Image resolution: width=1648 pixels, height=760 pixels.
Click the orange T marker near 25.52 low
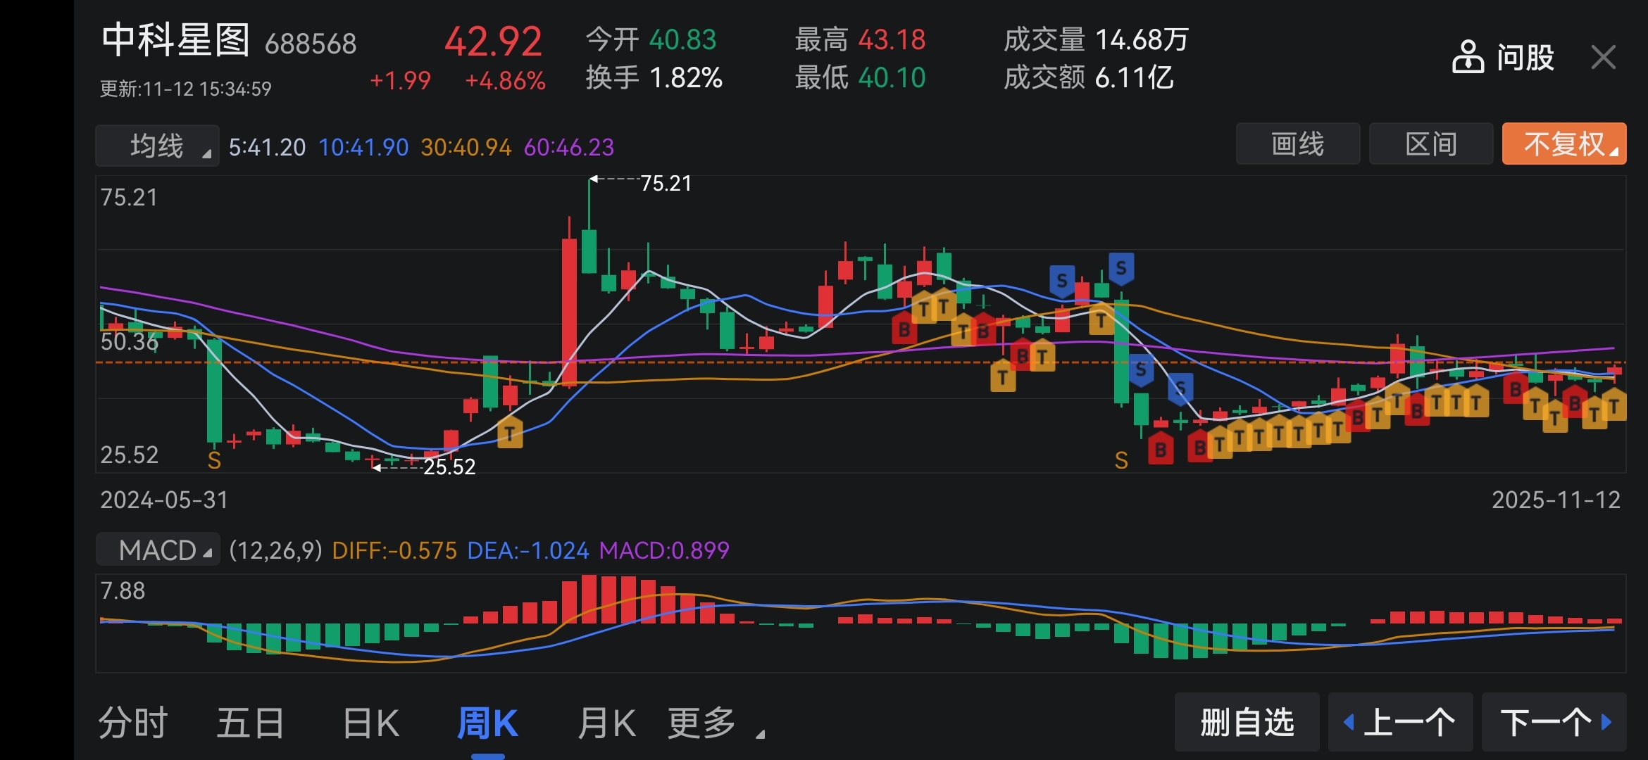[x=510, y=433]
